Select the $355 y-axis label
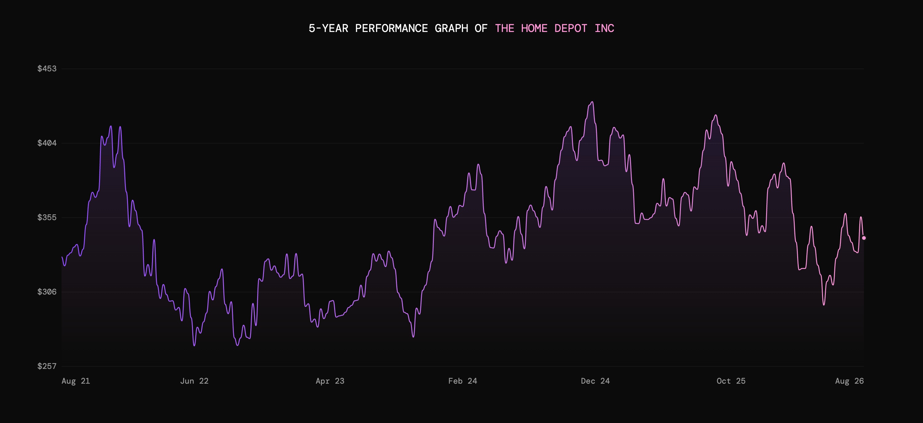Viewport: 923px width, 423px height. click(x=47, y=217)
